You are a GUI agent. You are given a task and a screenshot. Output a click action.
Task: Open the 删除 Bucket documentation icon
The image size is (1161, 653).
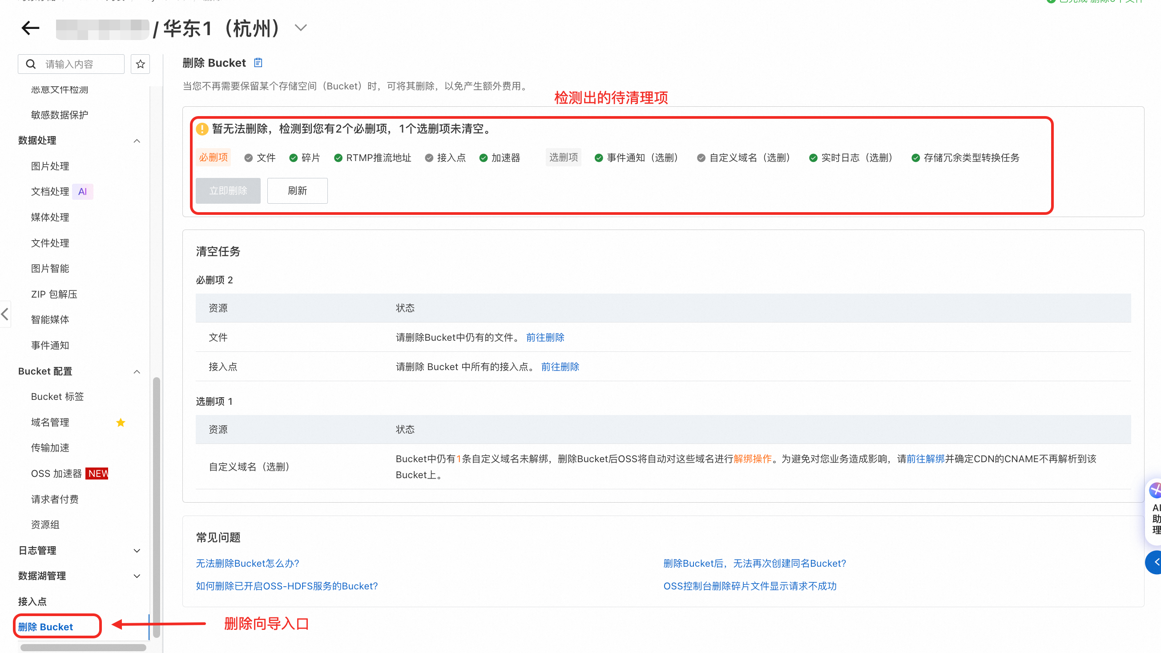pos(258,63)
